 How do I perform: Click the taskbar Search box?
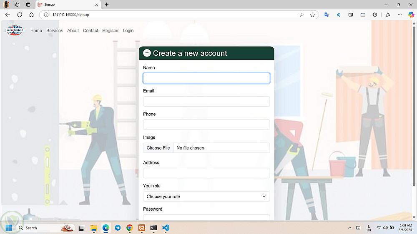(46, 228)
